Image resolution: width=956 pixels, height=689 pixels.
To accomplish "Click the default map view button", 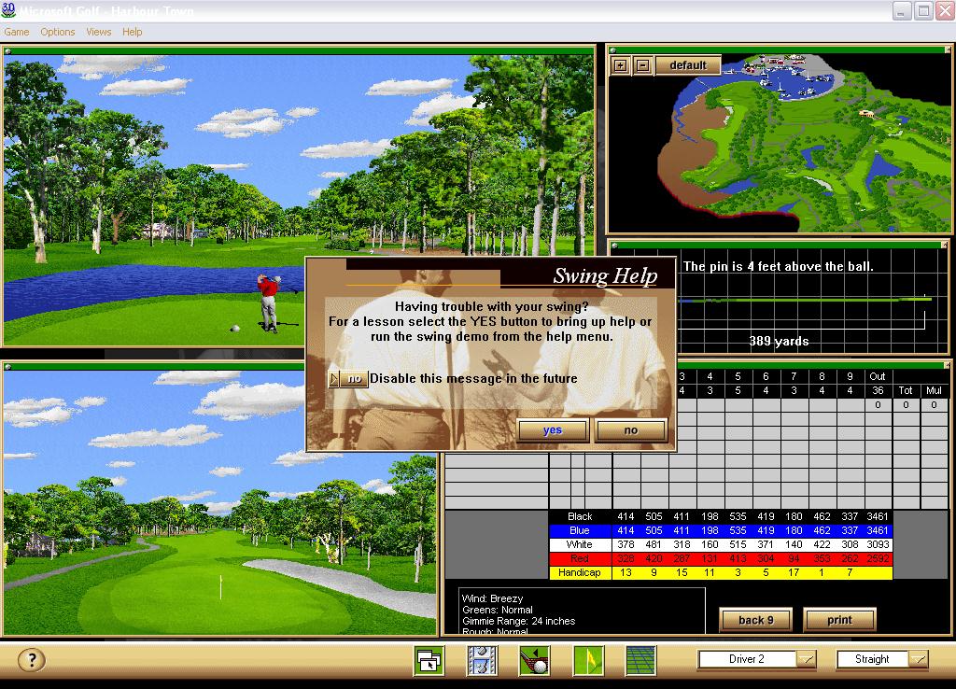I will pos(688,65).
